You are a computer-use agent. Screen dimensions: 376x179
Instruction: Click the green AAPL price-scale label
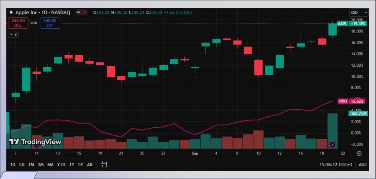[342, 23]
